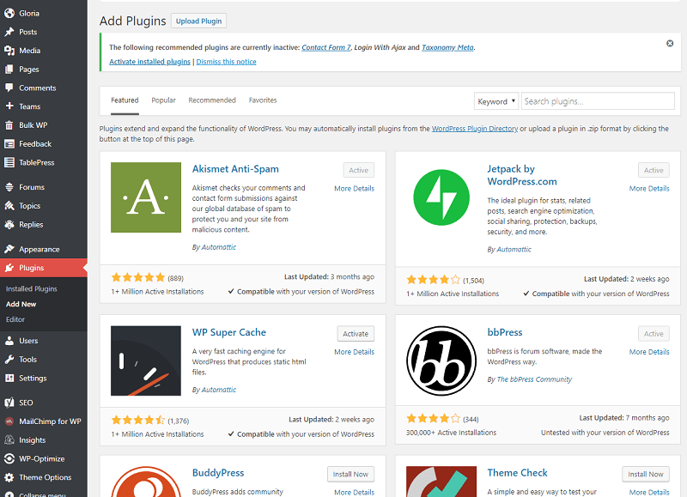Click the Theme Options gear icon
This screenshot has width=687, height=497.
tap(9, 477)
